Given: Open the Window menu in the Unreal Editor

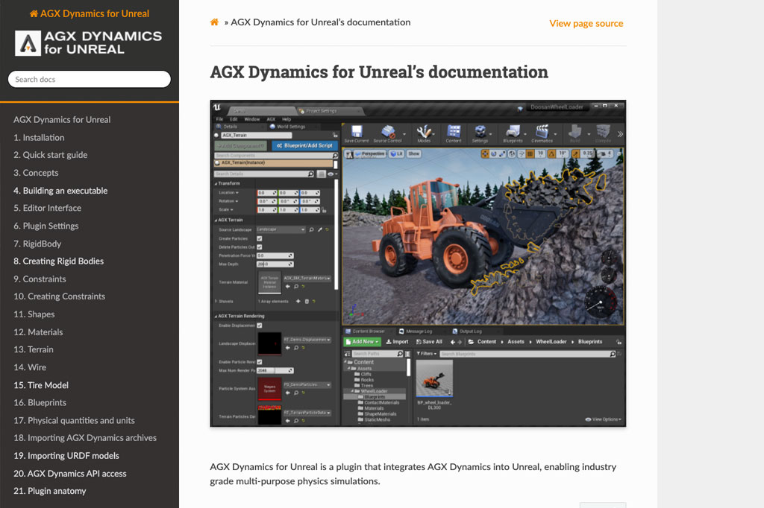Looking at the screenshot, I should [252, 119].
